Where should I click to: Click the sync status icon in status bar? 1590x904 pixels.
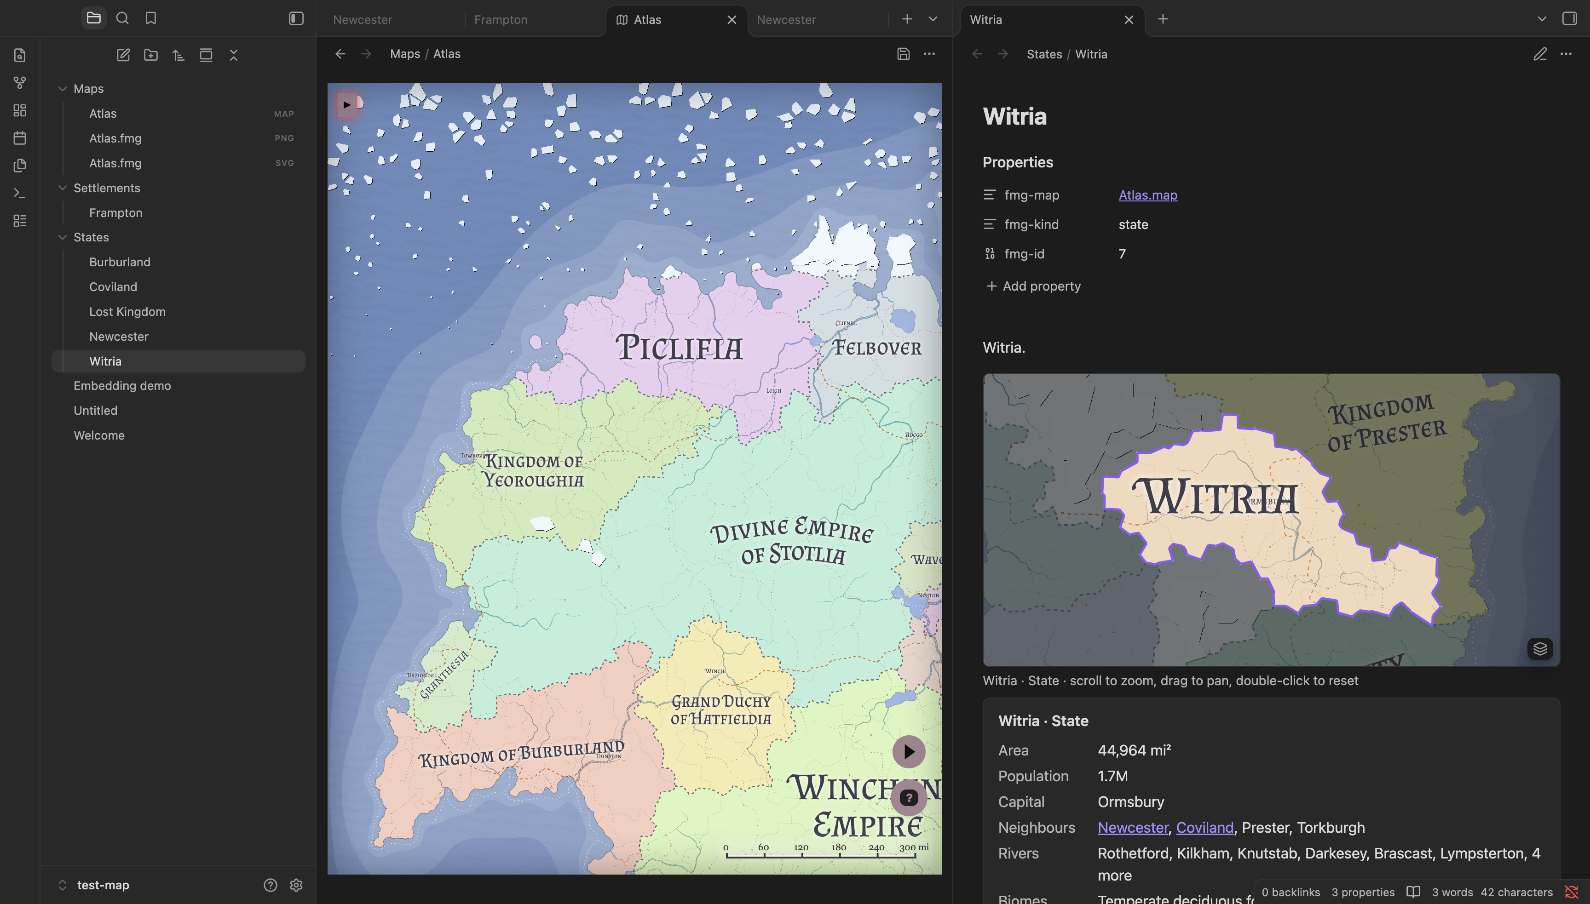coord(1572,892)
